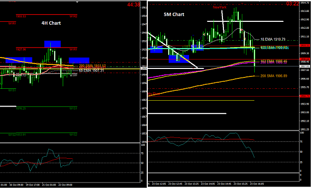Viewport: 311px width, 188px height.
Task: Click the '23 Oct 14:45' time axis label
Action: tap(224, 184)
